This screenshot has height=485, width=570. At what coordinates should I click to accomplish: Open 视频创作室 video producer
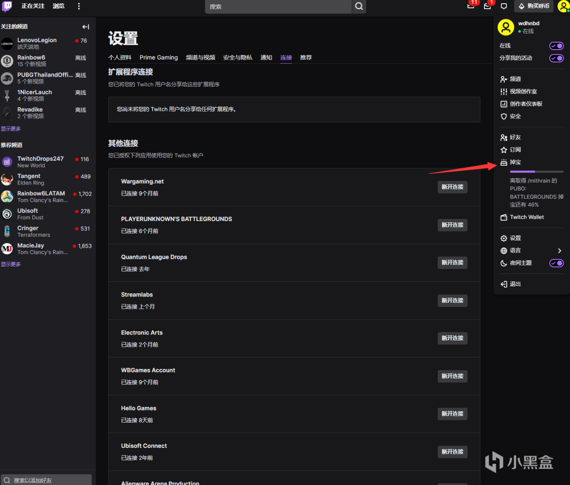[x=531, y=91]
